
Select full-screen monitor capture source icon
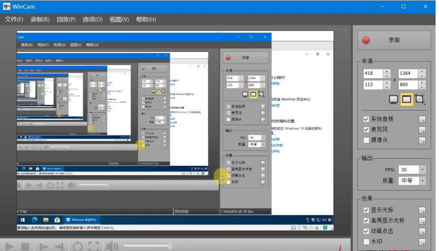tap(394, 100)
